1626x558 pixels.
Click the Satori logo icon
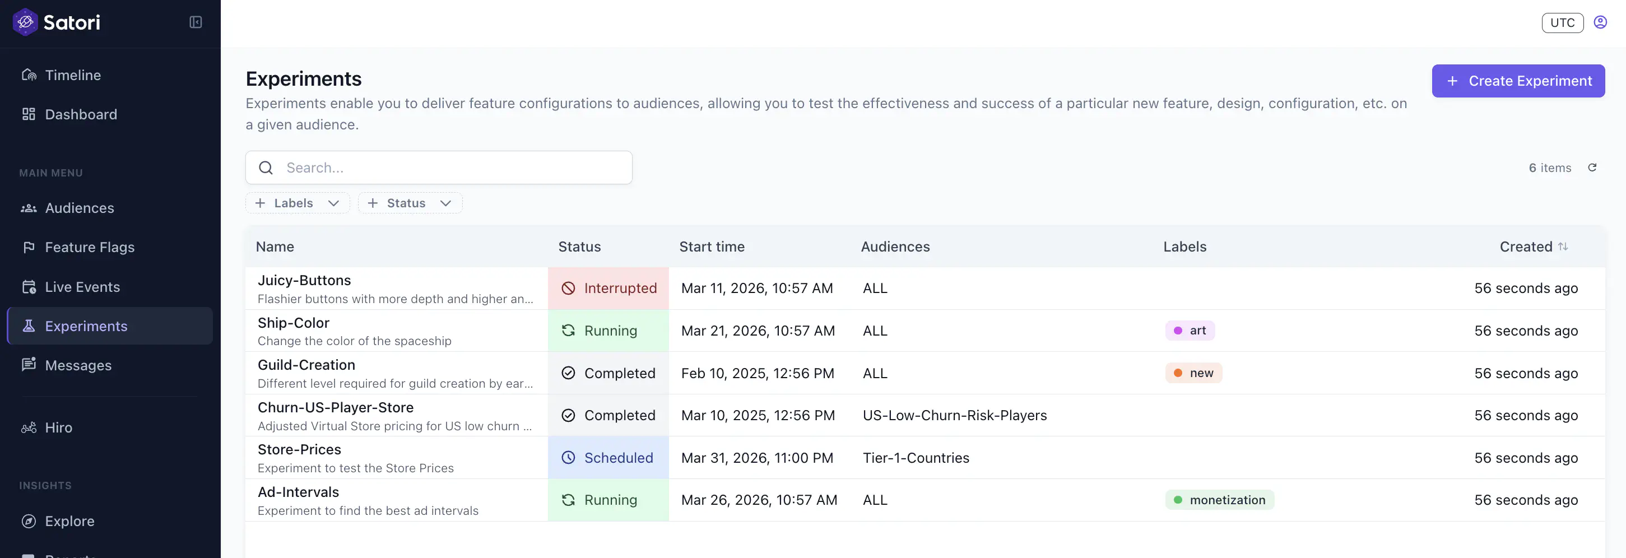pos(25,23)
